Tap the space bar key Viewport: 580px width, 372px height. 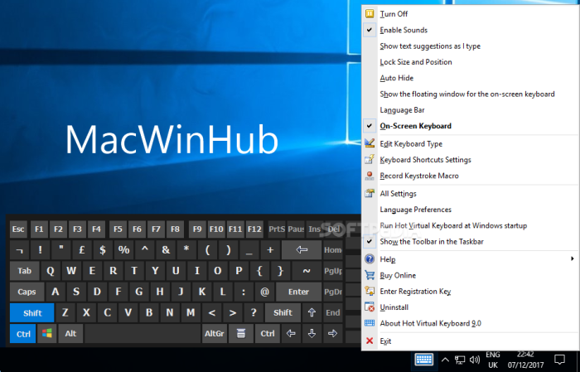pos(142,334)
